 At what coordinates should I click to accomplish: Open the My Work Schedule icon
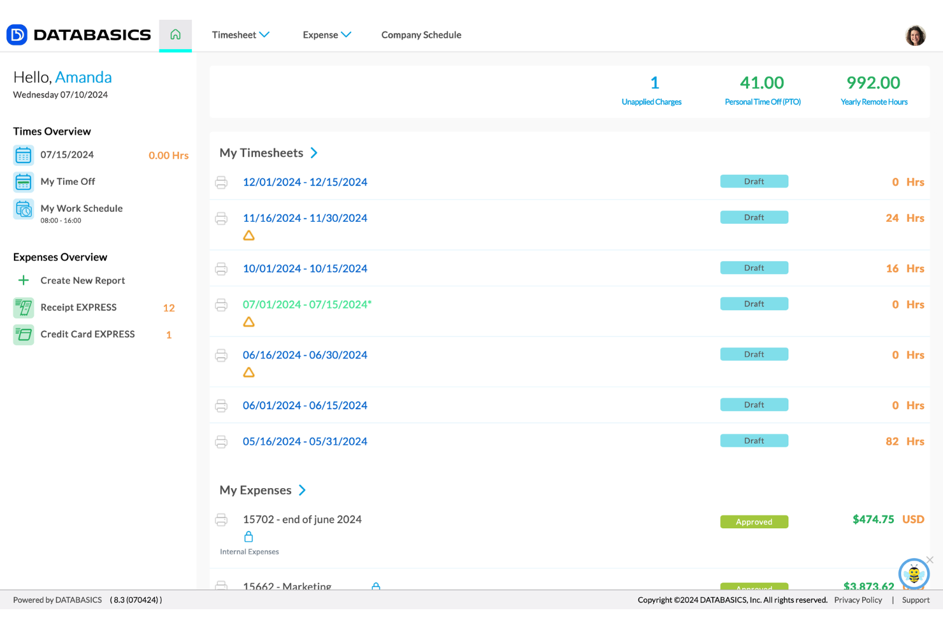coord(23,210)
